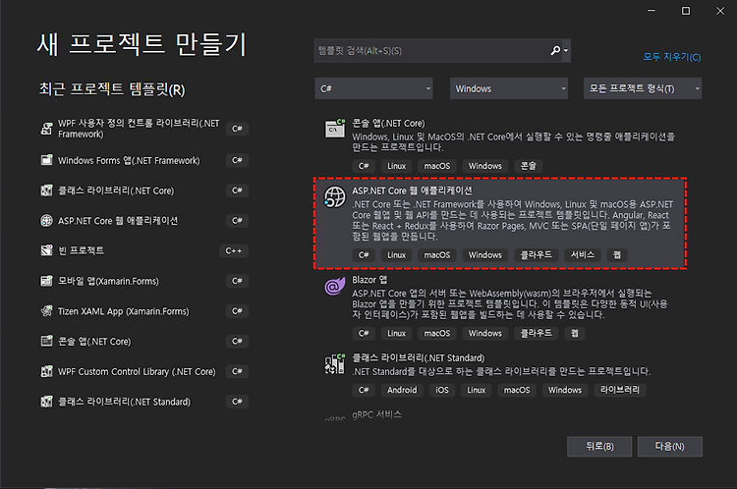
Task: Click the Android tag under 클래스 라이브러리
Action: pos(402,390)
